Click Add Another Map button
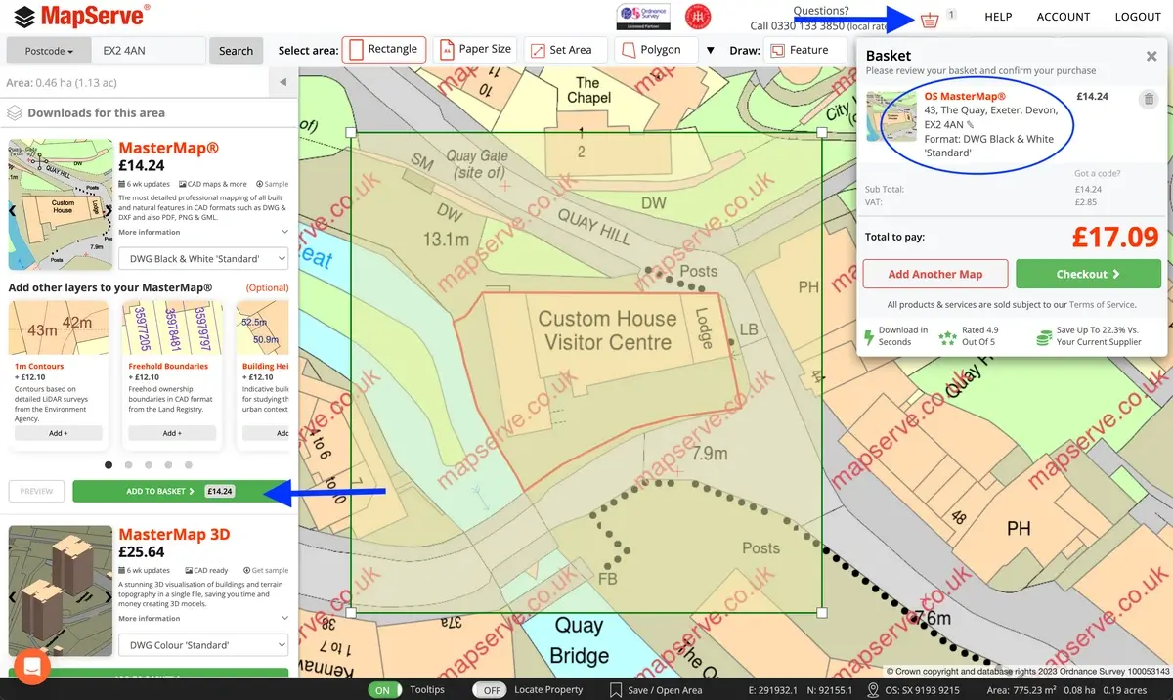Image resolution: width=1173 pixels, height=700 pixels. point(934,274)
